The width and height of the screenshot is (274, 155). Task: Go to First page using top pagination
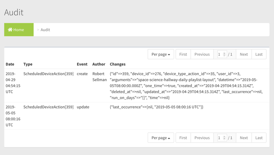[x=183, y=54]
